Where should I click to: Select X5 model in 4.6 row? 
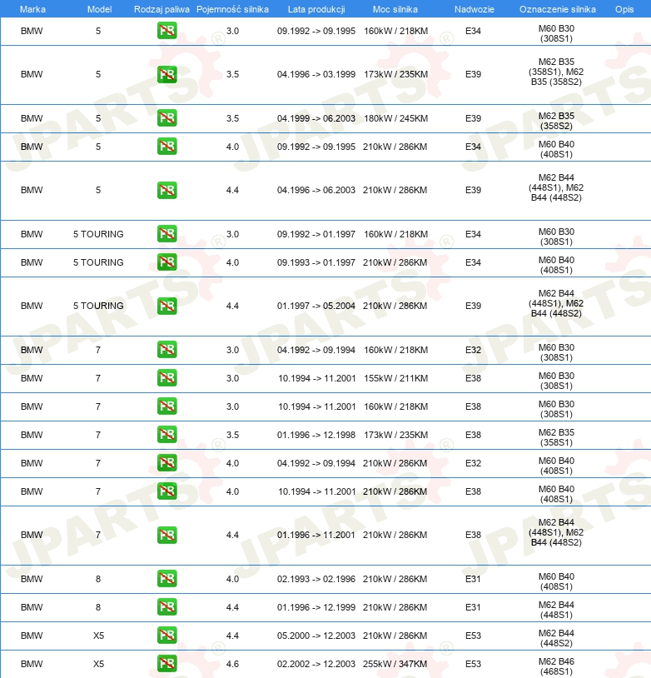pos(98,664)
